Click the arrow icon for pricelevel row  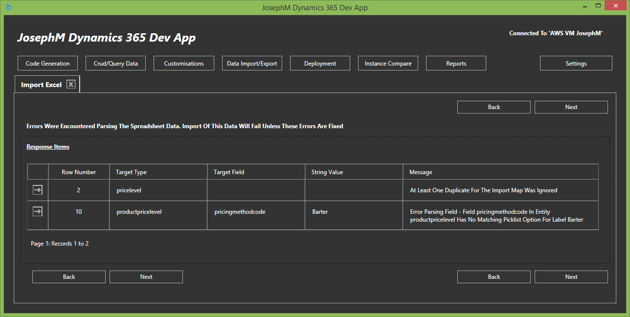pyautogui.click(x=38, y=190)
